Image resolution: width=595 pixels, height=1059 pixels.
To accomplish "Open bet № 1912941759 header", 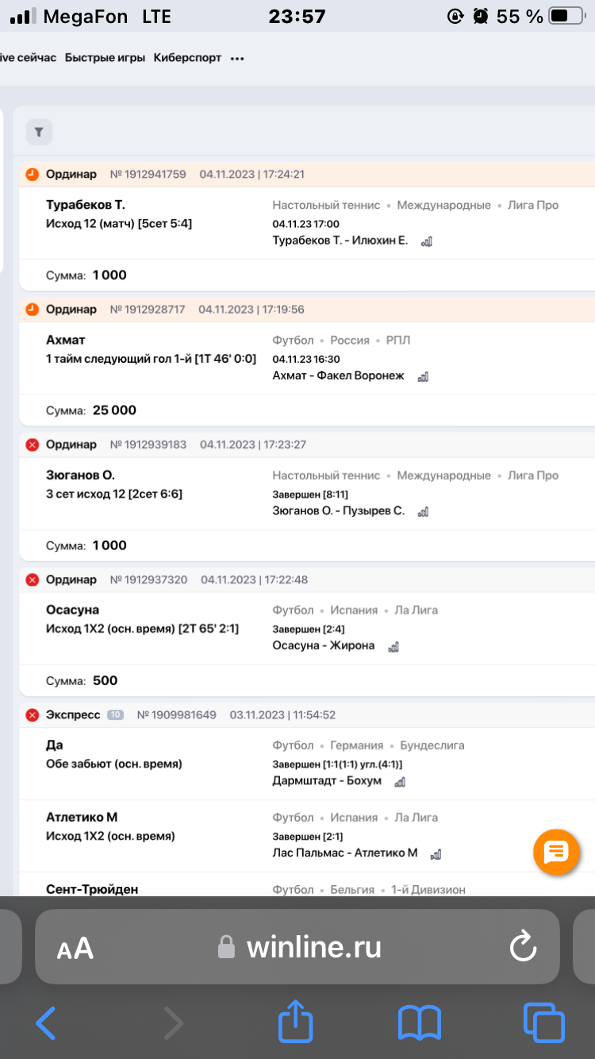I will 148,174.
